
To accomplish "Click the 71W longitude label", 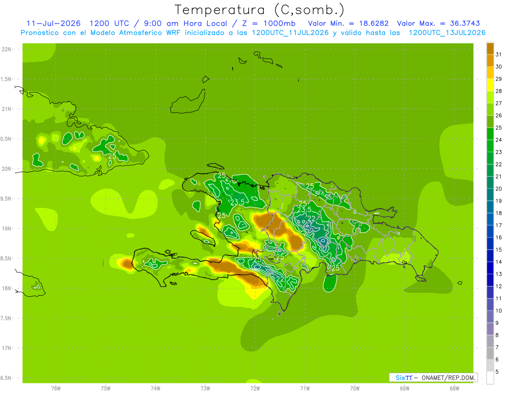I will coord(305,388).
